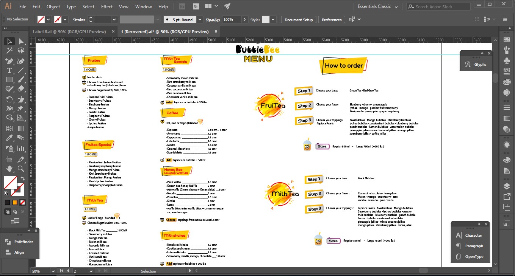Click the Preferences button
This screenshot has height=276, width=515.
(332, 20)
